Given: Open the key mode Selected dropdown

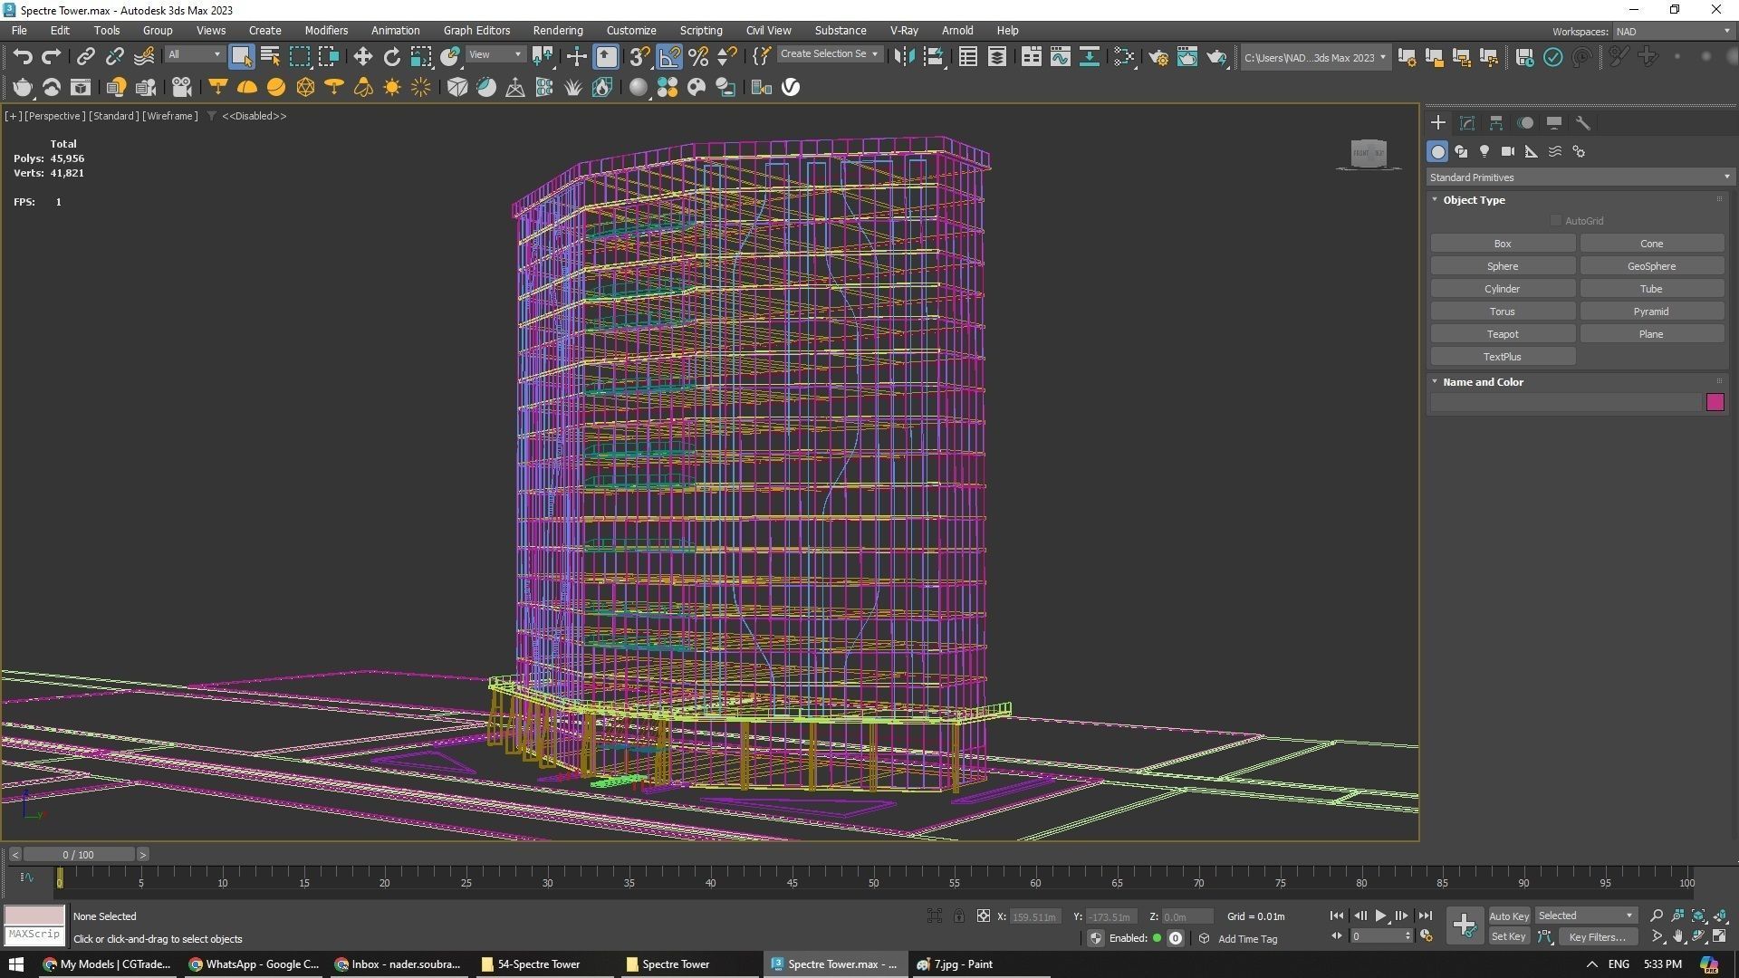Looking at the screenshot, I should [1585, 916].
